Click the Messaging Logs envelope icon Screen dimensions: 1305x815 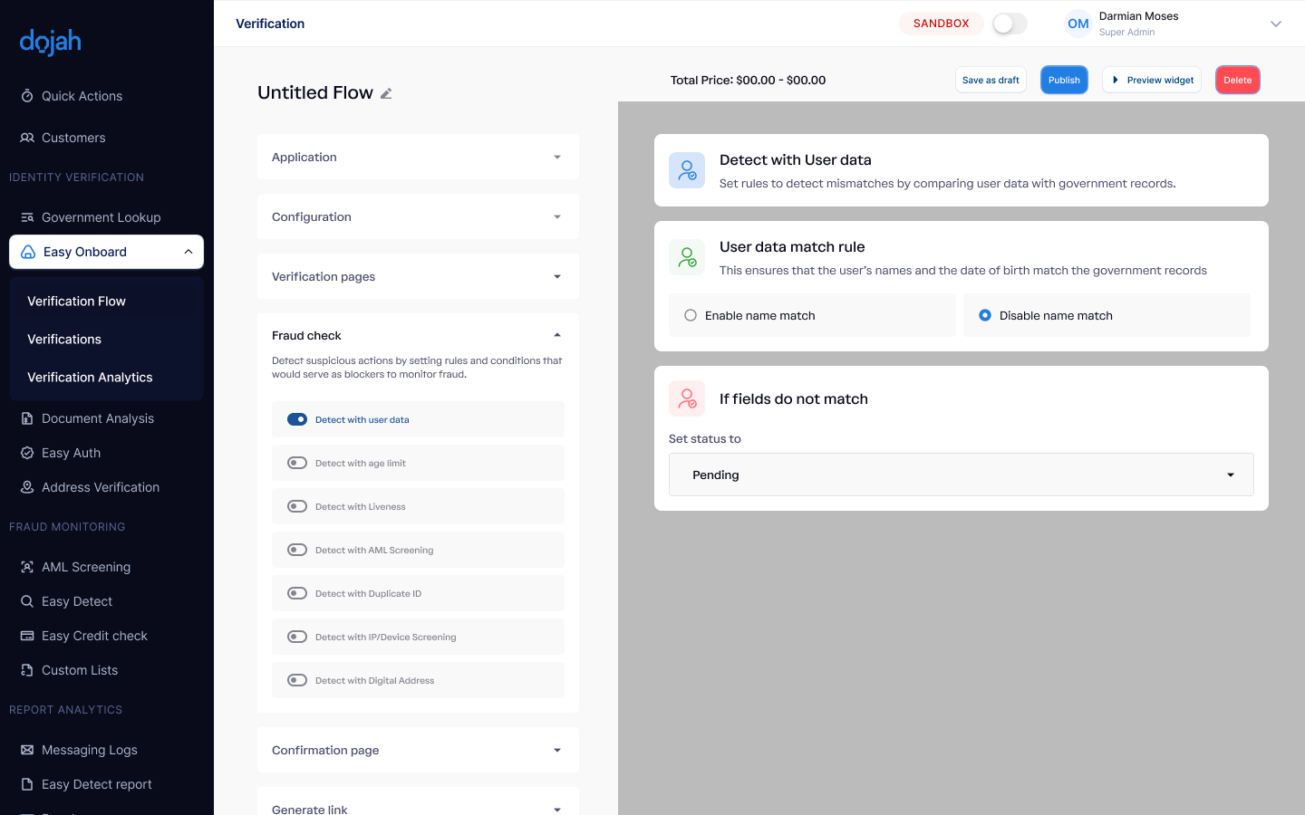click(27, 750)
